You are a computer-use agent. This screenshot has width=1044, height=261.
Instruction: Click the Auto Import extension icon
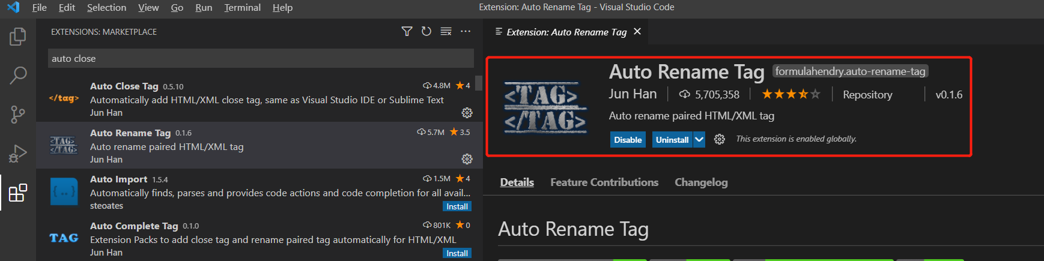[x=64, y=191]
